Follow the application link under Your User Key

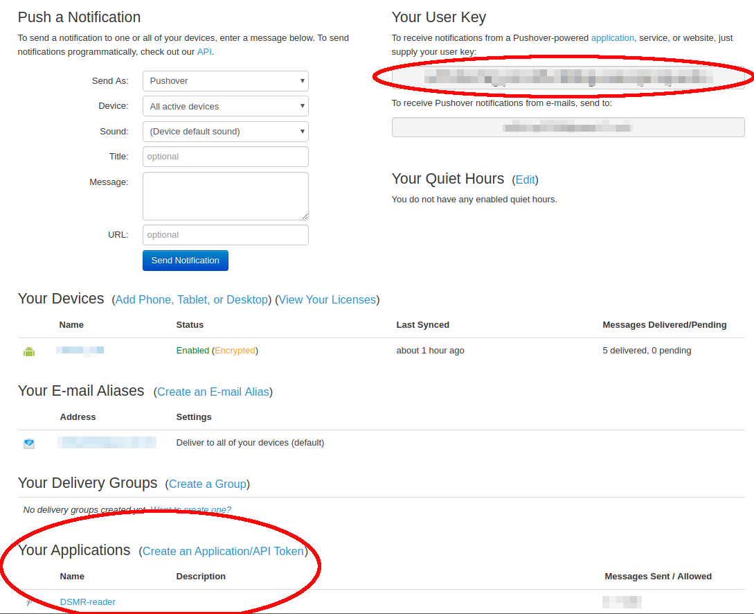[x=612, y=38]
